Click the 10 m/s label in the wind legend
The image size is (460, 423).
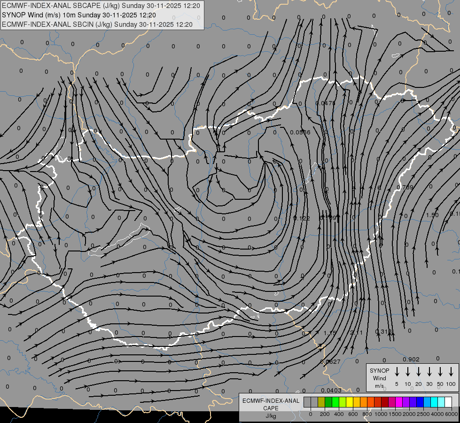click(408, 384)
